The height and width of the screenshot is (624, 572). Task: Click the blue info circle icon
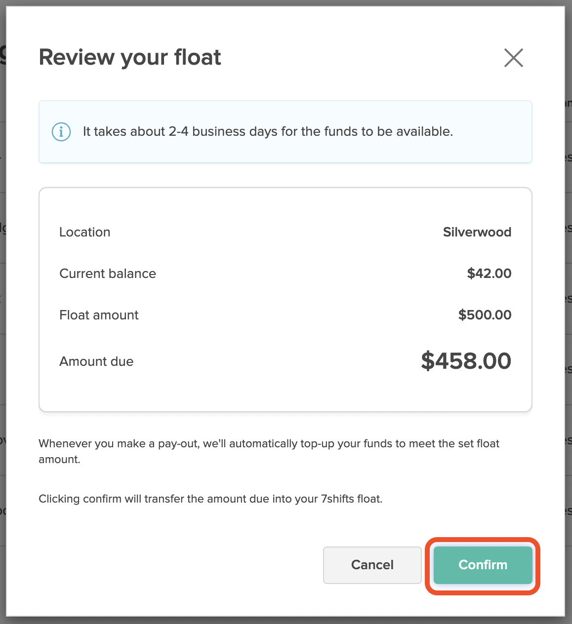61,132
